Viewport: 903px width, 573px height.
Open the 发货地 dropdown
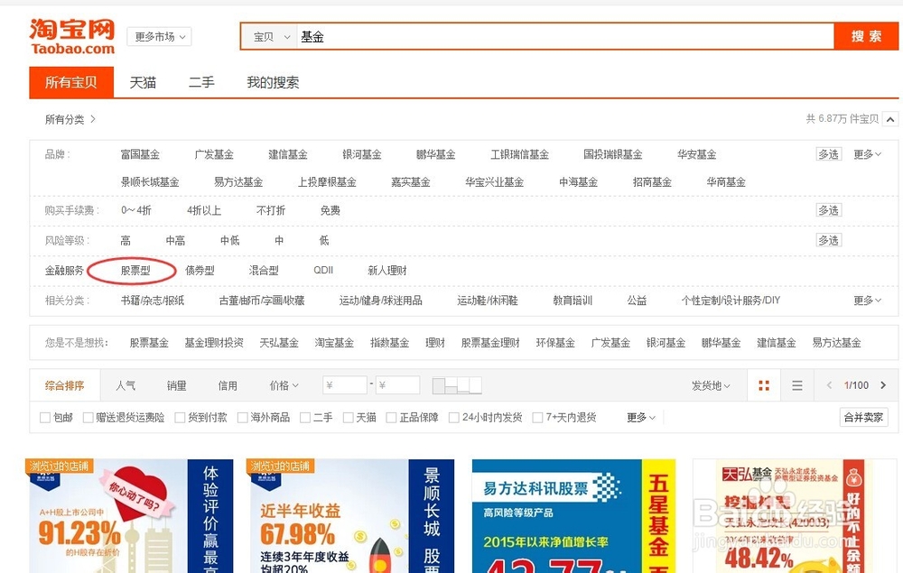(711, 385)
